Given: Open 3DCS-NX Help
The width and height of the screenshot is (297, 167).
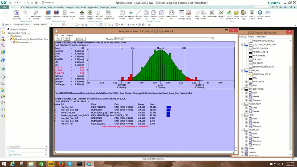Looking at the screenshot, I should (x=260, y=15).
